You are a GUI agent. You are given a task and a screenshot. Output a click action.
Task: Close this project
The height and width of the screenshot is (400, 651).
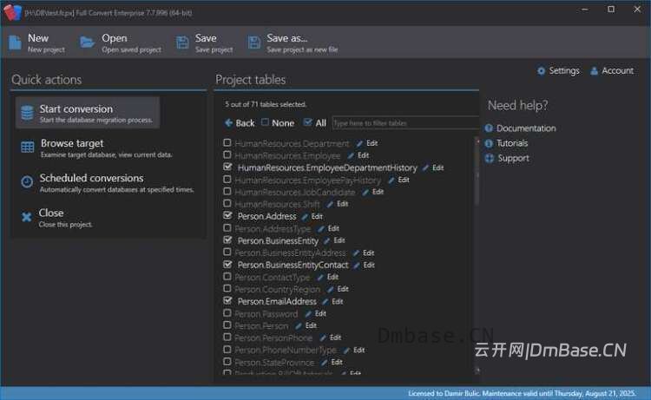[x=56, y=218]
